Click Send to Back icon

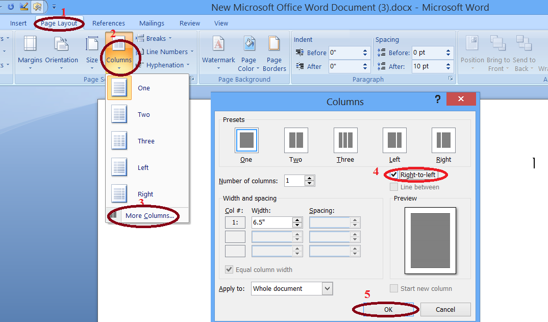tap(525, 54)
